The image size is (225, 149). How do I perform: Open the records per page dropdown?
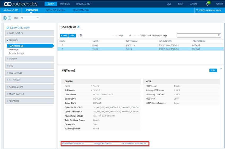tap(149, 35)
